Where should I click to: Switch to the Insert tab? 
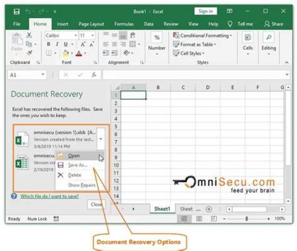(x=62, y=24)
